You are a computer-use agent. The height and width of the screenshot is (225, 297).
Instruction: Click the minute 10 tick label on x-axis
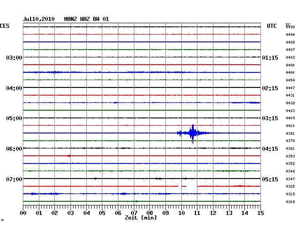tap(181, 213)
